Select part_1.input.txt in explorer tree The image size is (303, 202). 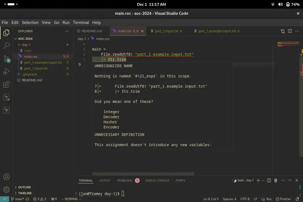pyautogui.click(x=43, y=68)
